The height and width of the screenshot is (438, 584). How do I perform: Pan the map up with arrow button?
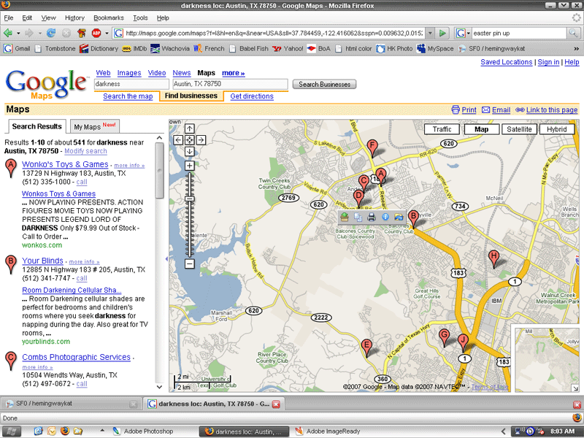(x=189, y=128)
